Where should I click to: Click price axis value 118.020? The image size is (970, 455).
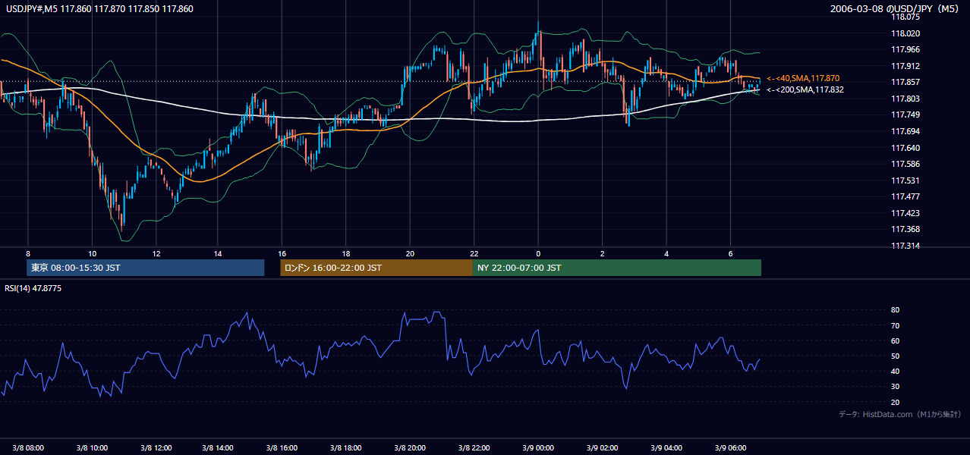pos(905,33)
